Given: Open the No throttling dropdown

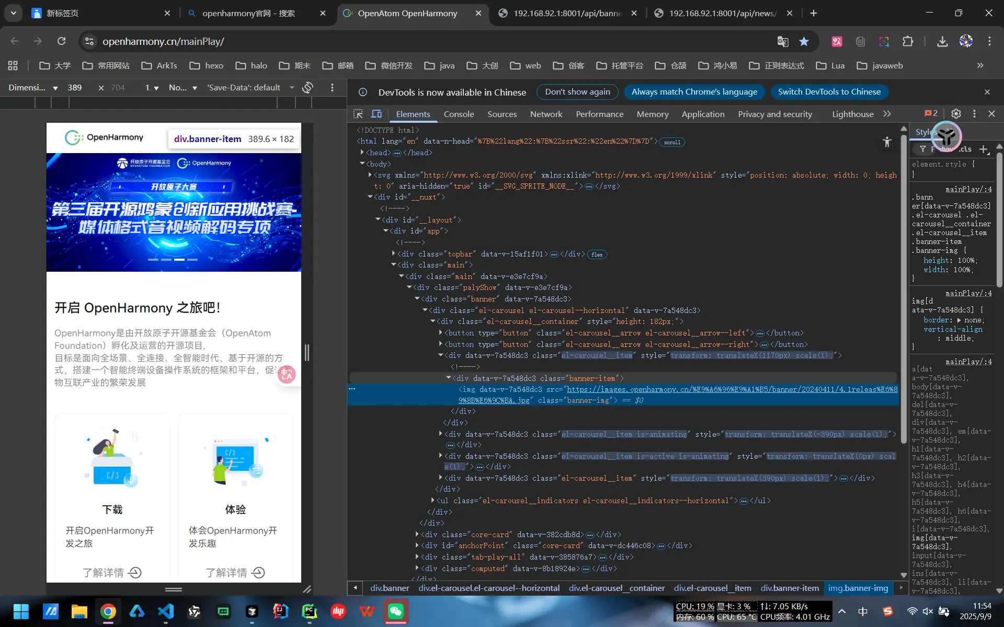Looking at the screenshot, I should pos(182,88).
